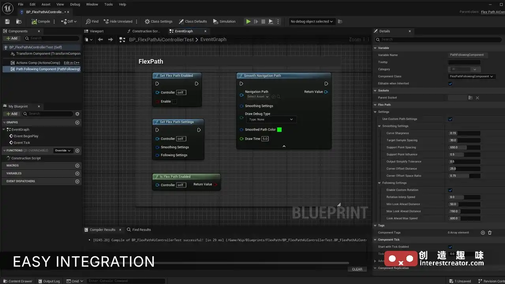The height and width of the screenshot is (284, 505).
Task: Open My Blueprint settings gear
Action: coord(77,114)
